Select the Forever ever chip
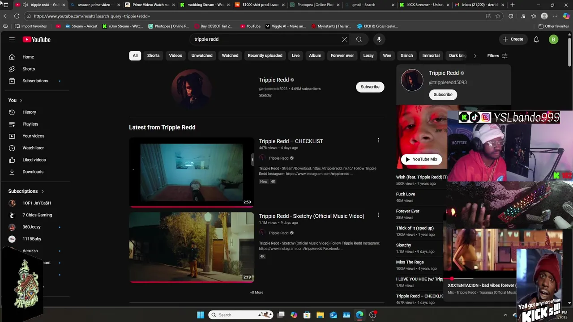573x322 pixels. point(342,55)
